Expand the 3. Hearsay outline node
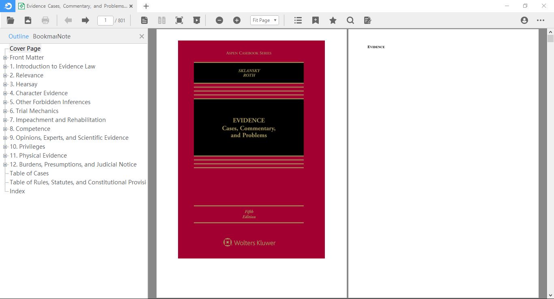Viewport: 554px width, 299px height. (5, 84)
